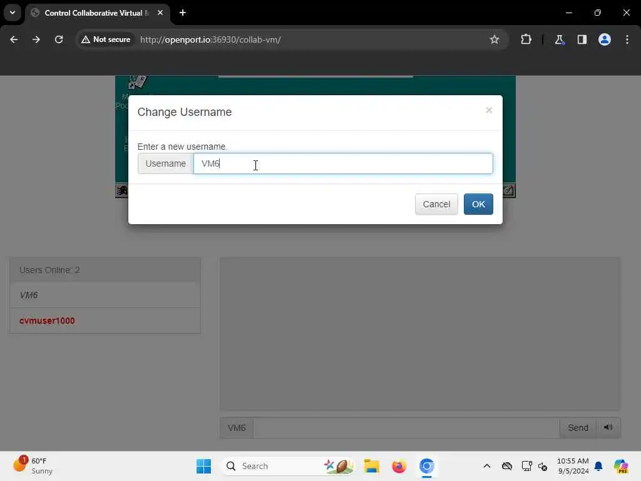
Task: Open the Windows Start menu
Action: tap(203, 466)
